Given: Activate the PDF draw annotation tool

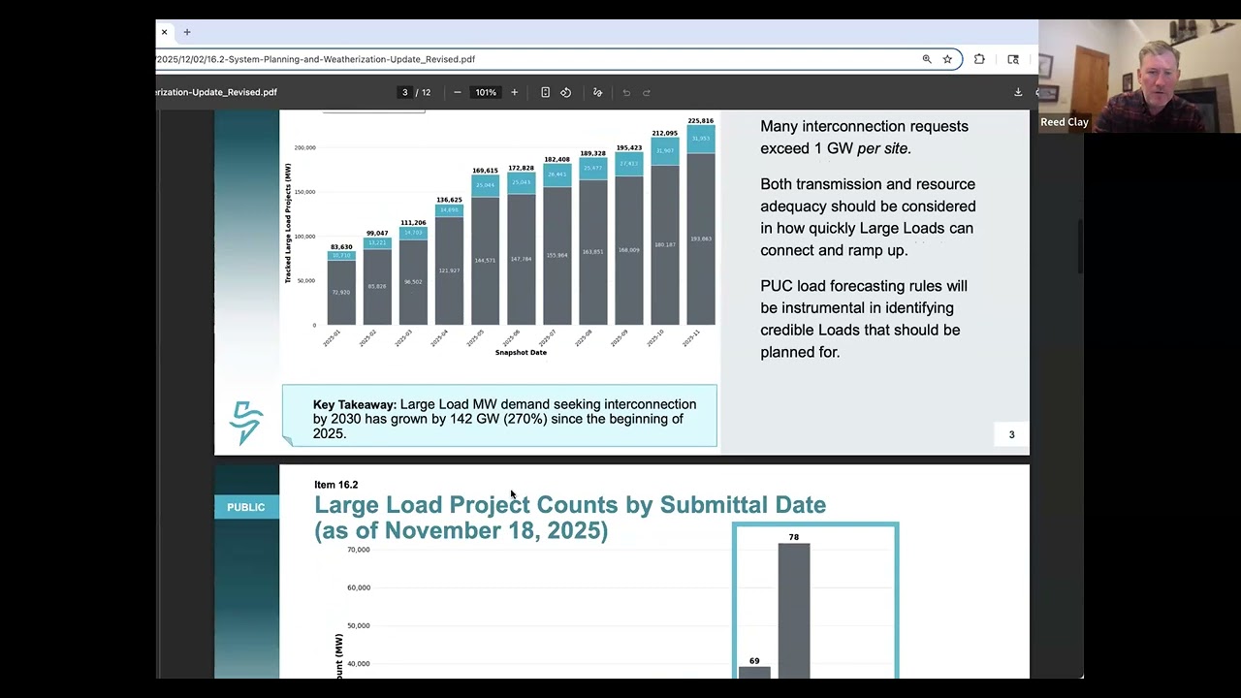Looking at the screenshot, I should point(597,92).
